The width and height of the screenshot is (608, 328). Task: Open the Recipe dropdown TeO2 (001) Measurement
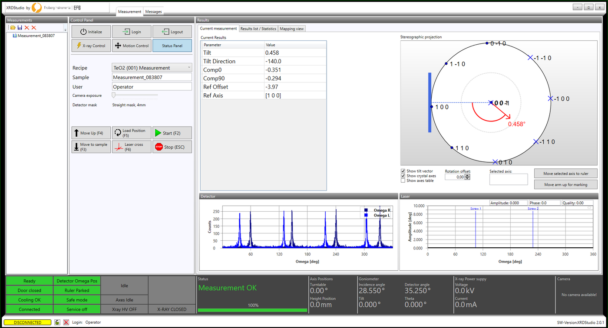click(152, 68)
